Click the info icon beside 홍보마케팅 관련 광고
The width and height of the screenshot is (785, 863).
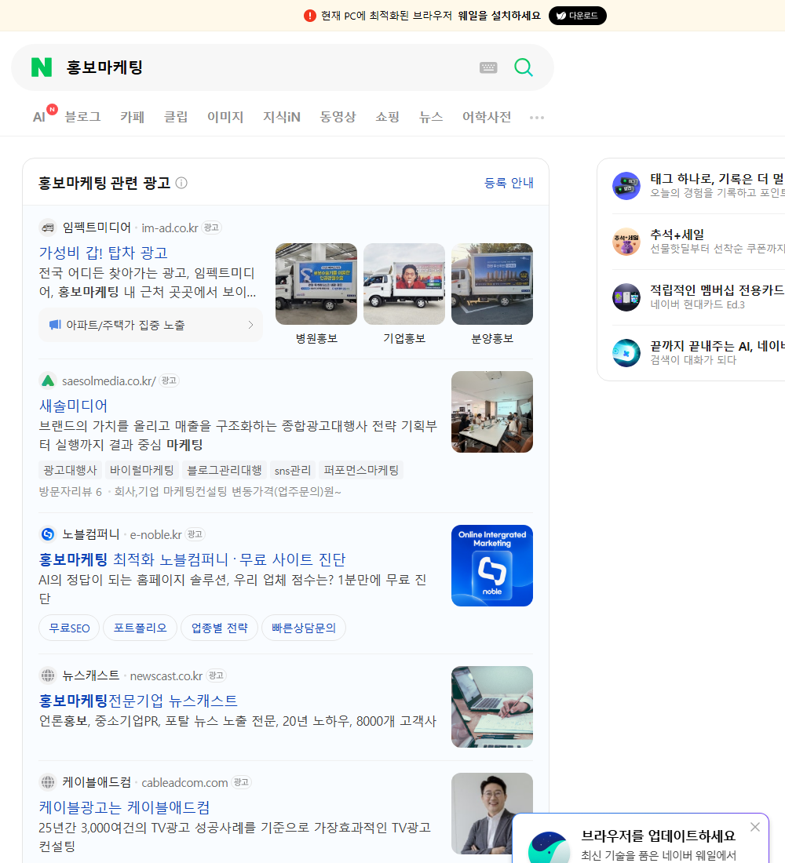click(x=181, y=183)
